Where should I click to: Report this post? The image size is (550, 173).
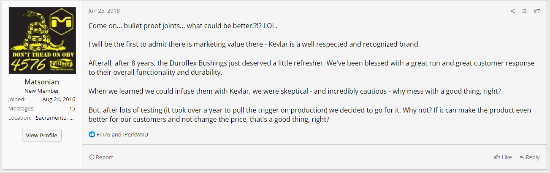pyautogui.click(x=101, y=157)
